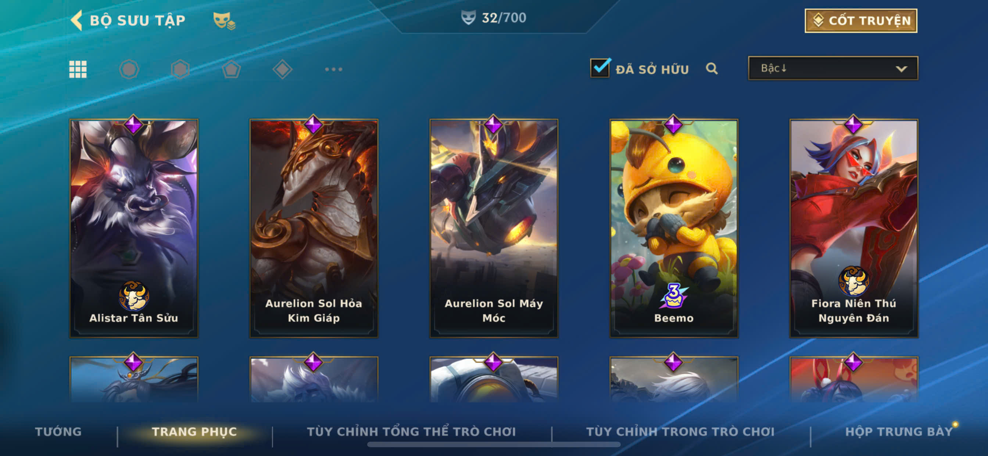Screen dimensions: 988x456
Task: Open the Hộp Trưng Bày tab
Action: tap(899, 431)
